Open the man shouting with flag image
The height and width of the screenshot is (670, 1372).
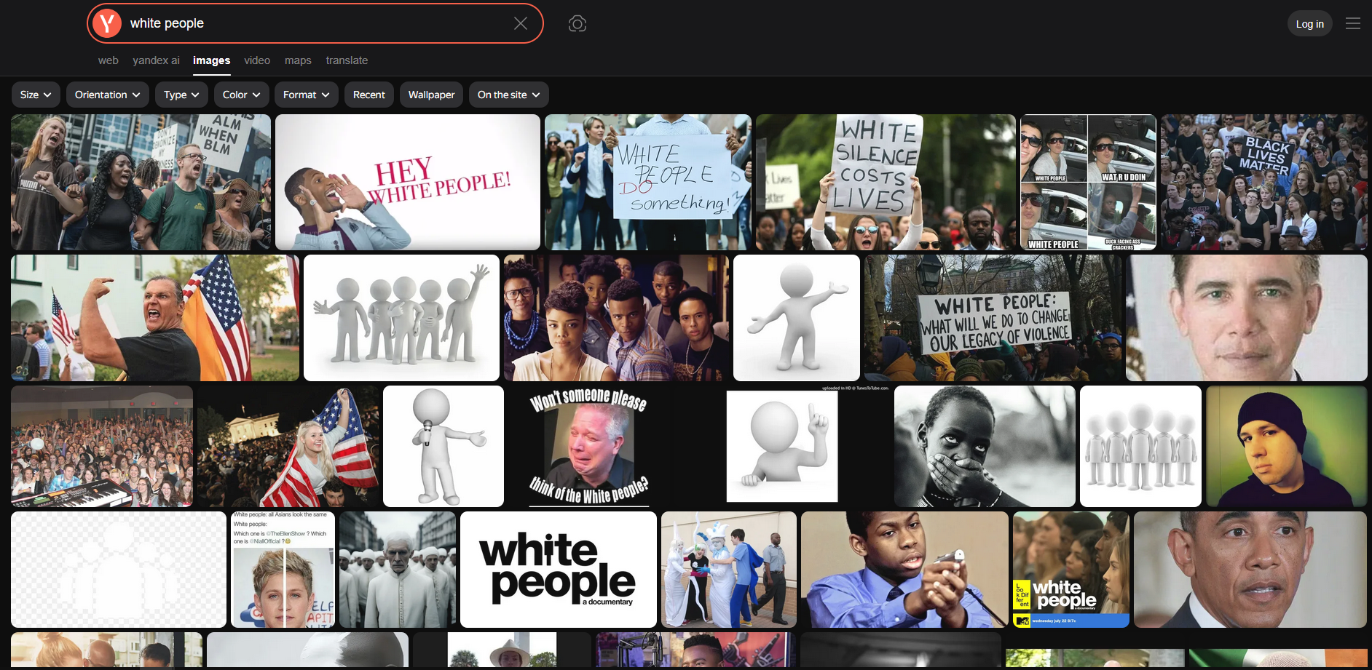pos(155,318)
